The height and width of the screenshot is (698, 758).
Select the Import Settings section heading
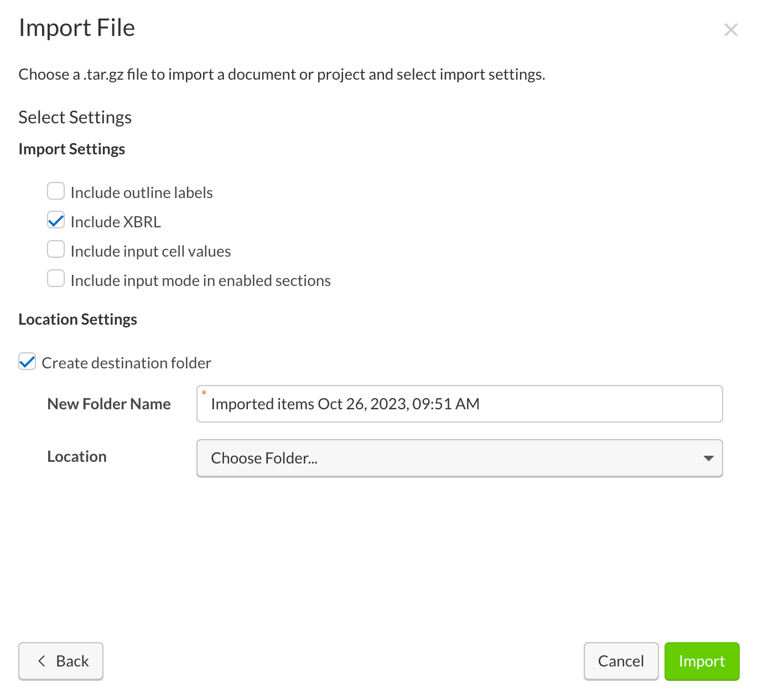click(x=71, y=148)
